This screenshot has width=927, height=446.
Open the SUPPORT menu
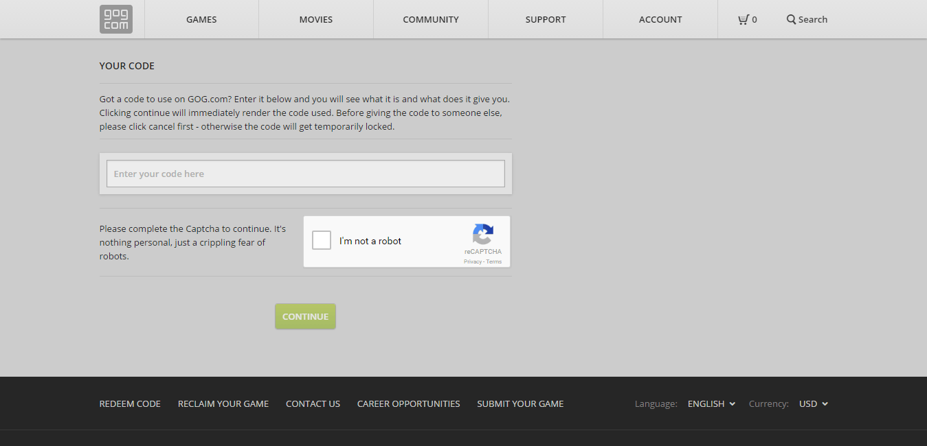pyautogui.click(x=546, y=19)
